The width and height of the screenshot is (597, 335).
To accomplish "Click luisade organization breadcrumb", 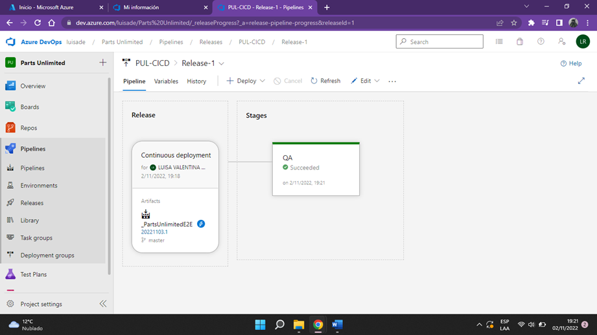I will click(x=76, y=42).
